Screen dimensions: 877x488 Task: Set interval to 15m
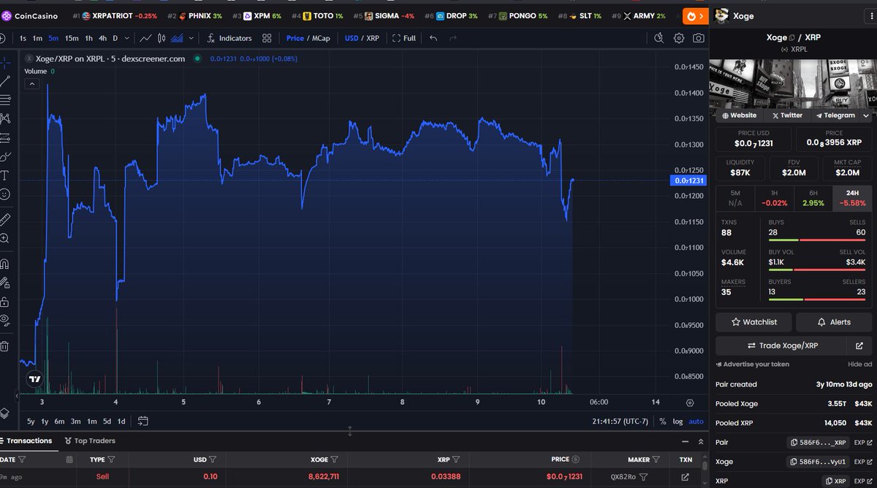pos(71,38)
